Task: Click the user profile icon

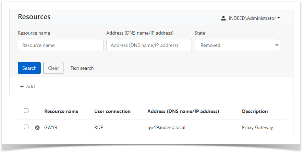Action: 223,18
